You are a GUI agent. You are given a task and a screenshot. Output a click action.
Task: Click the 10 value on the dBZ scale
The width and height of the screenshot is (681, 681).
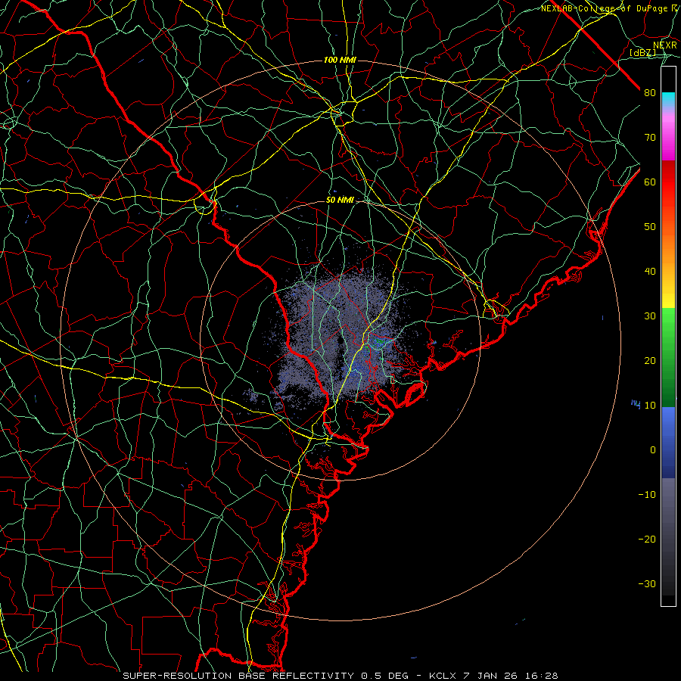click(650, 406)
